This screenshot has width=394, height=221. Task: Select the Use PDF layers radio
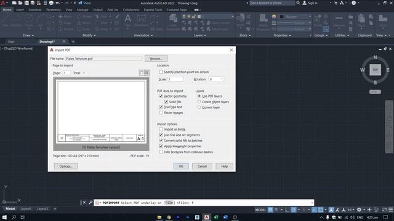(x=199, y=96)
